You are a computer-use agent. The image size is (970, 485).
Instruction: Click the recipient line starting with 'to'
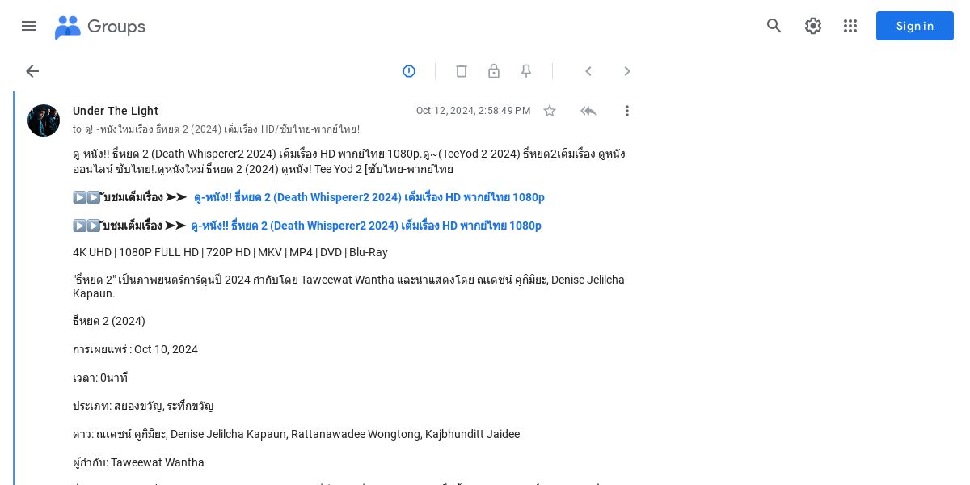(x=216, y=129)
